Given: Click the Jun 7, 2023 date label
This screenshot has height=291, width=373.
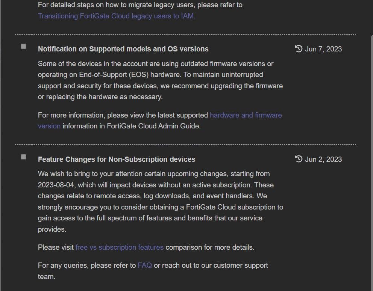Looking at the screenshot, I should 323,49.
